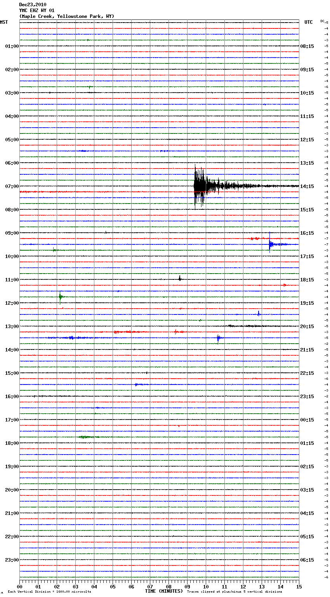Click the small black spike on the 11:00 trace
This screenshot has width=330, height=597.
(x=180, y=278)
